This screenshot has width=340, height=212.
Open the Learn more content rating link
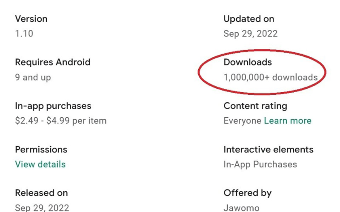[288, 121]
